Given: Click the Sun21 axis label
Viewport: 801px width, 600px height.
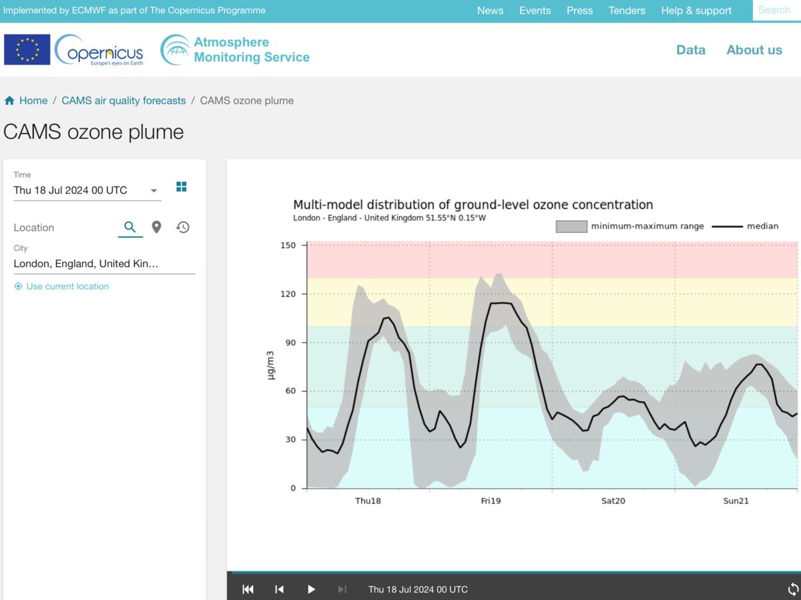Looking at the screenshot, I should [x=736, y=501].
